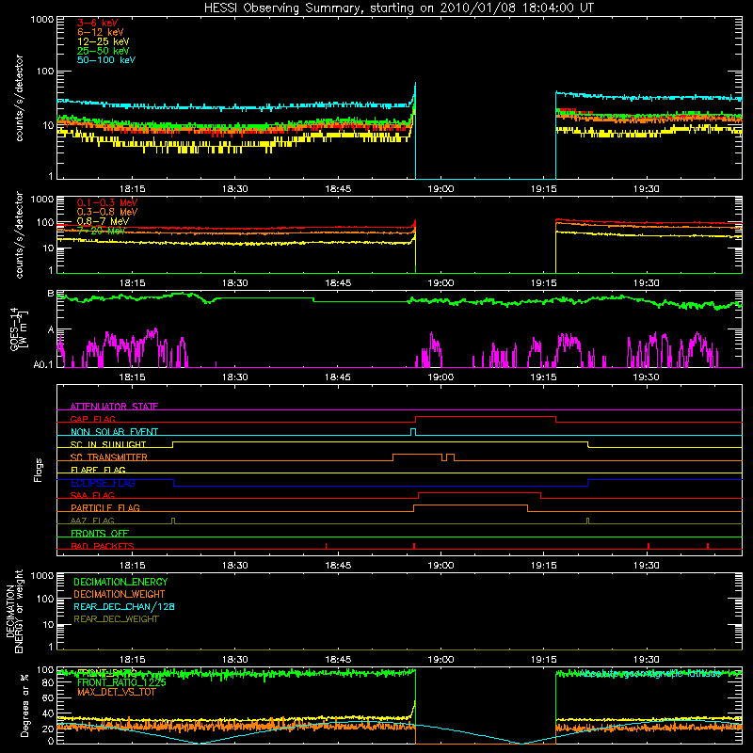The width and height of the screenshot is (753, 753).
Task: Click the BAD_PACKETS spike at 19:30
Action: coord(649,546)
